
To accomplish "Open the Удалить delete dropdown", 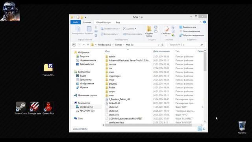I will tap(130, 29).
